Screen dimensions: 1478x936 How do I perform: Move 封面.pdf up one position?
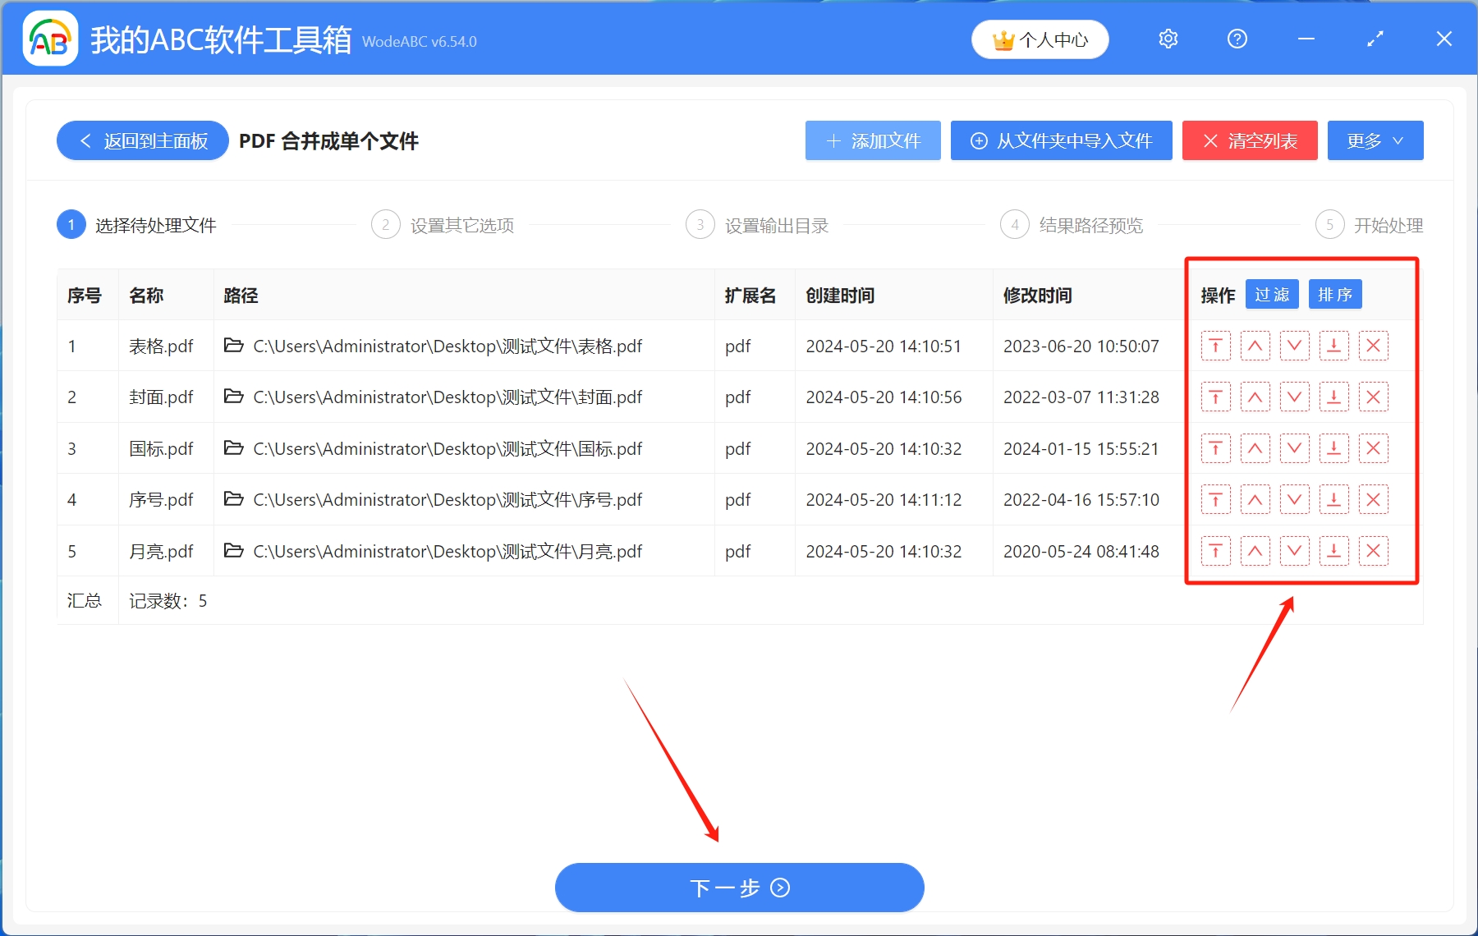click(1255, 397)
